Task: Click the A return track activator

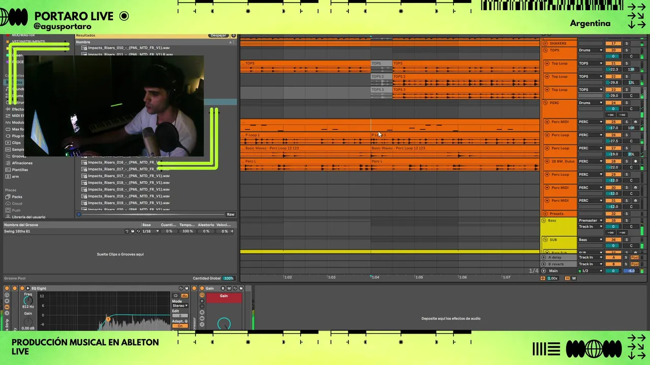Action: point(613,258)
